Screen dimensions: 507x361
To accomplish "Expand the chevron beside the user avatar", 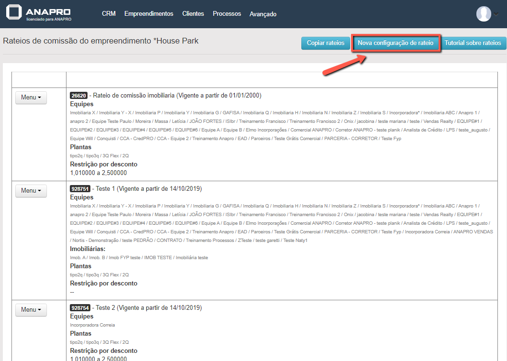I will (496, 14).
